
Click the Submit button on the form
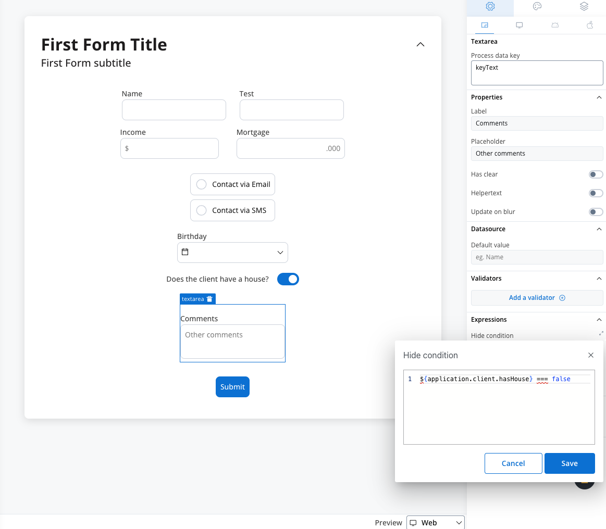coord(233,387)
